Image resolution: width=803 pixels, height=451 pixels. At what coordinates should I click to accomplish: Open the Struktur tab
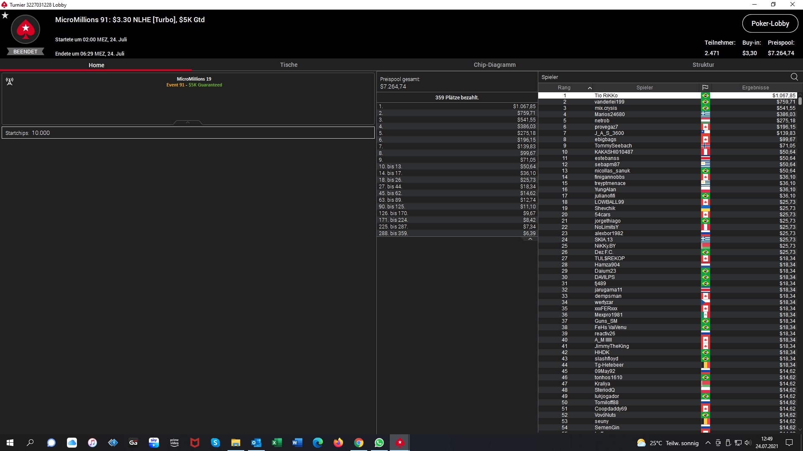(703, 65)
